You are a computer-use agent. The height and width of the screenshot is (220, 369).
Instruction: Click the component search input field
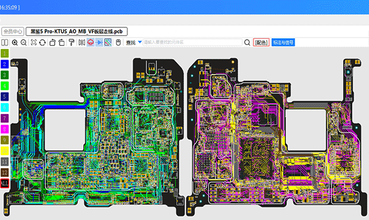pyautogui.click(x=192, y=42)
